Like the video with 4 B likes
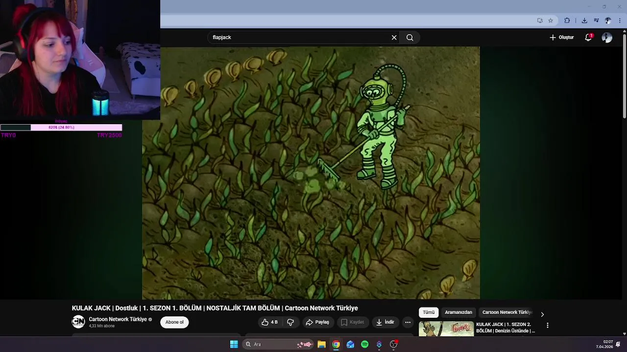 270,322
